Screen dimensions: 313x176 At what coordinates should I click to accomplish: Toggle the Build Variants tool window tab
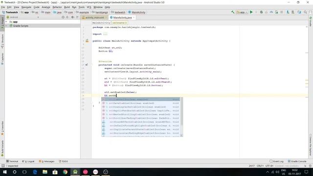pos(2,148)
